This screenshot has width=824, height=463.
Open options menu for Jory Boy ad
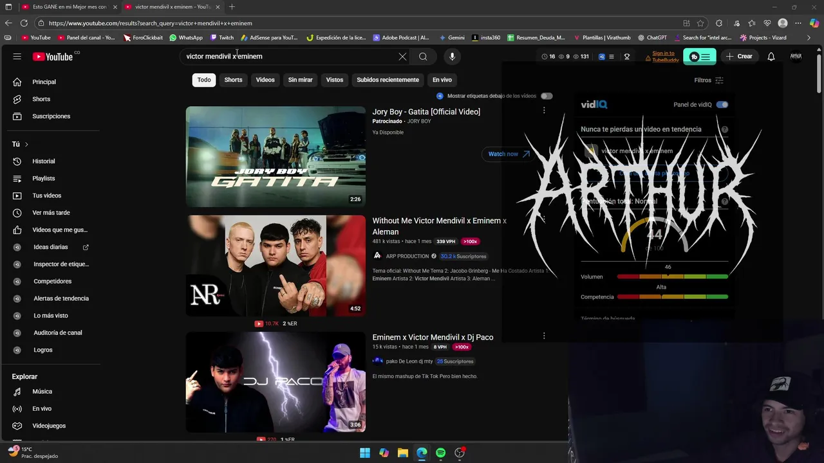click(x=544, y=111)
